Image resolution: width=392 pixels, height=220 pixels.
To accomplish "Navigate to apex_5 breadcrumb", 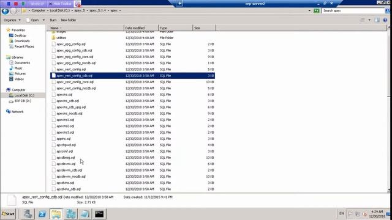I will coord(80,10).
